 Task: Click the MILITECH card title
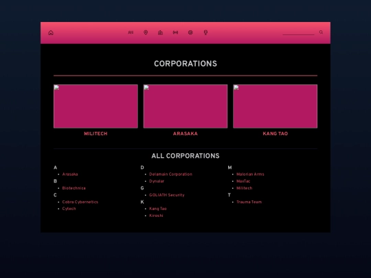(95, 134)
